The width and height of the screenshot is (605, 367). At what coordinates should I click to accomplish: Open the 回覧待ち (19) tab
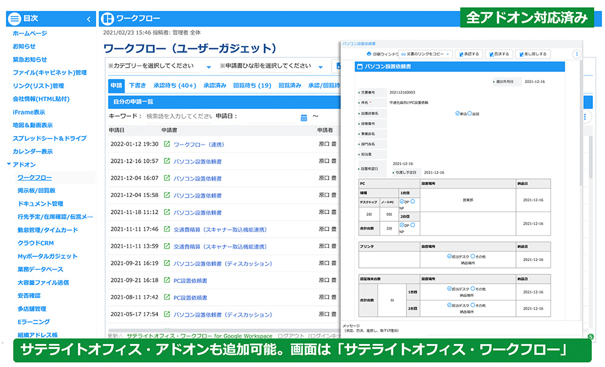[x=252, y=86]
